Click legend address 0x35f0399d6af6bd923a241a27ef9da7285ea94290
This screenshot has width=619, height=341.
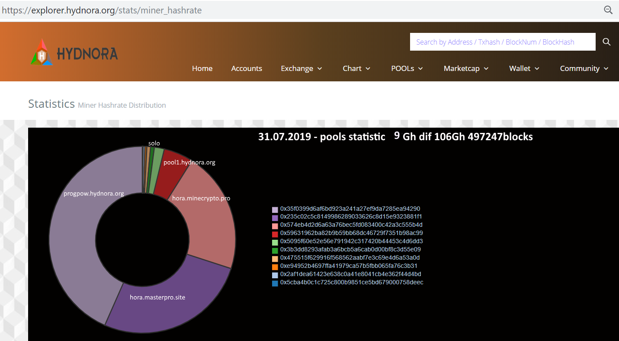[x=350, y=209]
